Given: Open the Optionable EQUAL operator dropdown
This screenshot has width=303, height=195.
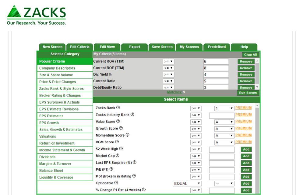Looking at the screenshot, I should [x=187, y=184].
